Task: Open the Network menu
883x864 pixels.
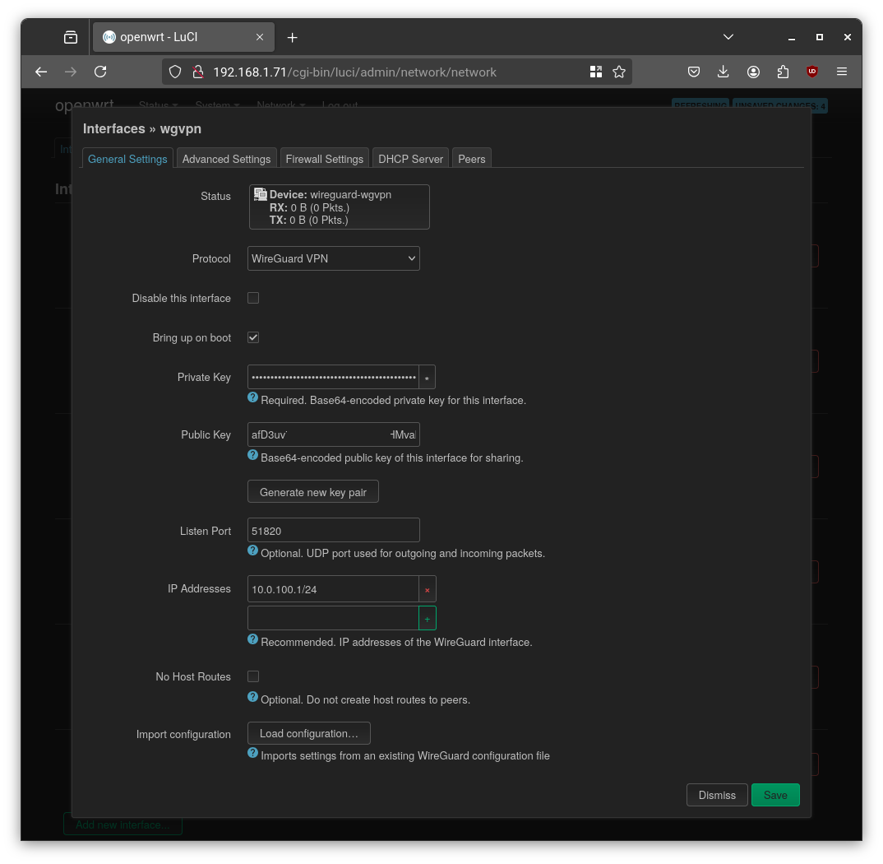Action: [280, 105]
